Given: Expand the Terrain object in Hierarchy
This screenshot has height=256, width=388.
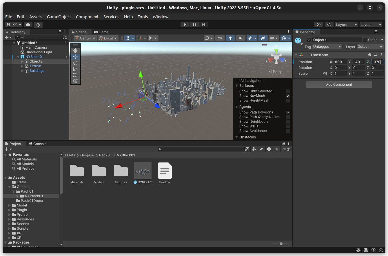Looking at the screenshot, I should click(x=22, y=66).
